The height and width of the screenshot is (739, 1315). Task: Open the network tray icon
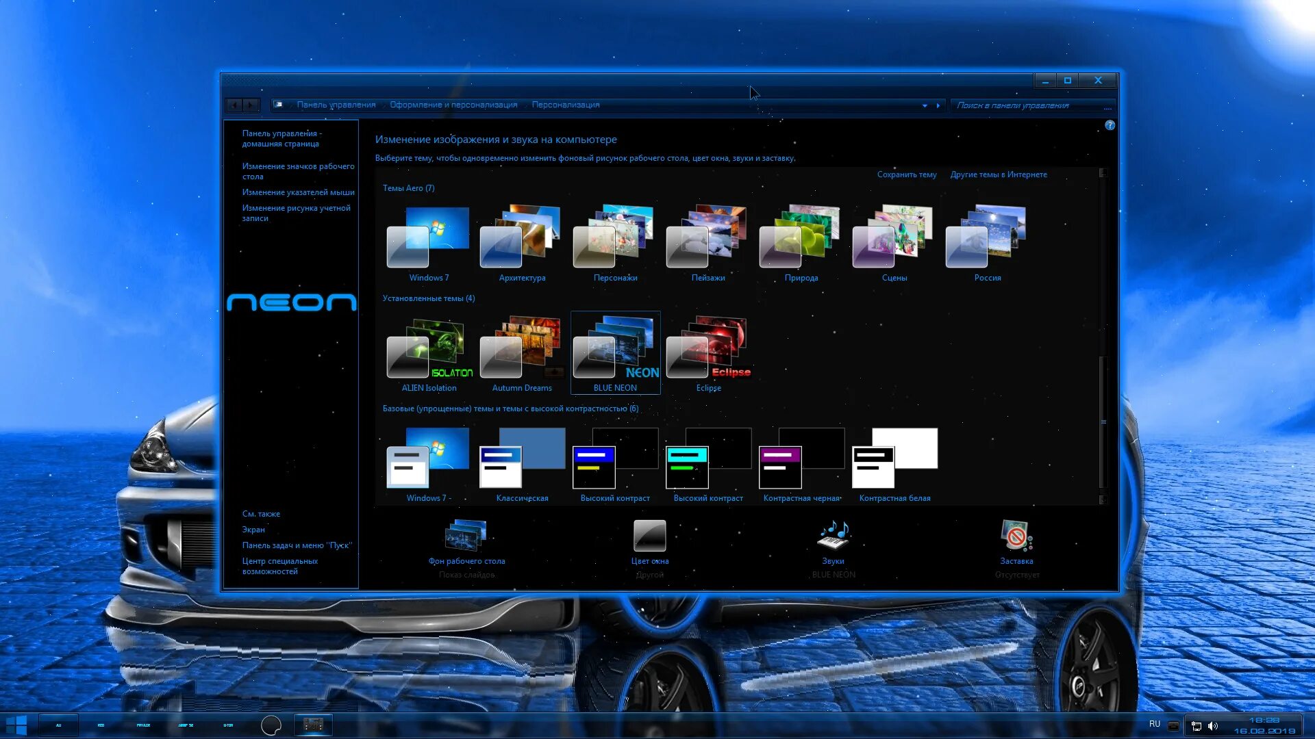coord(1196,726)
